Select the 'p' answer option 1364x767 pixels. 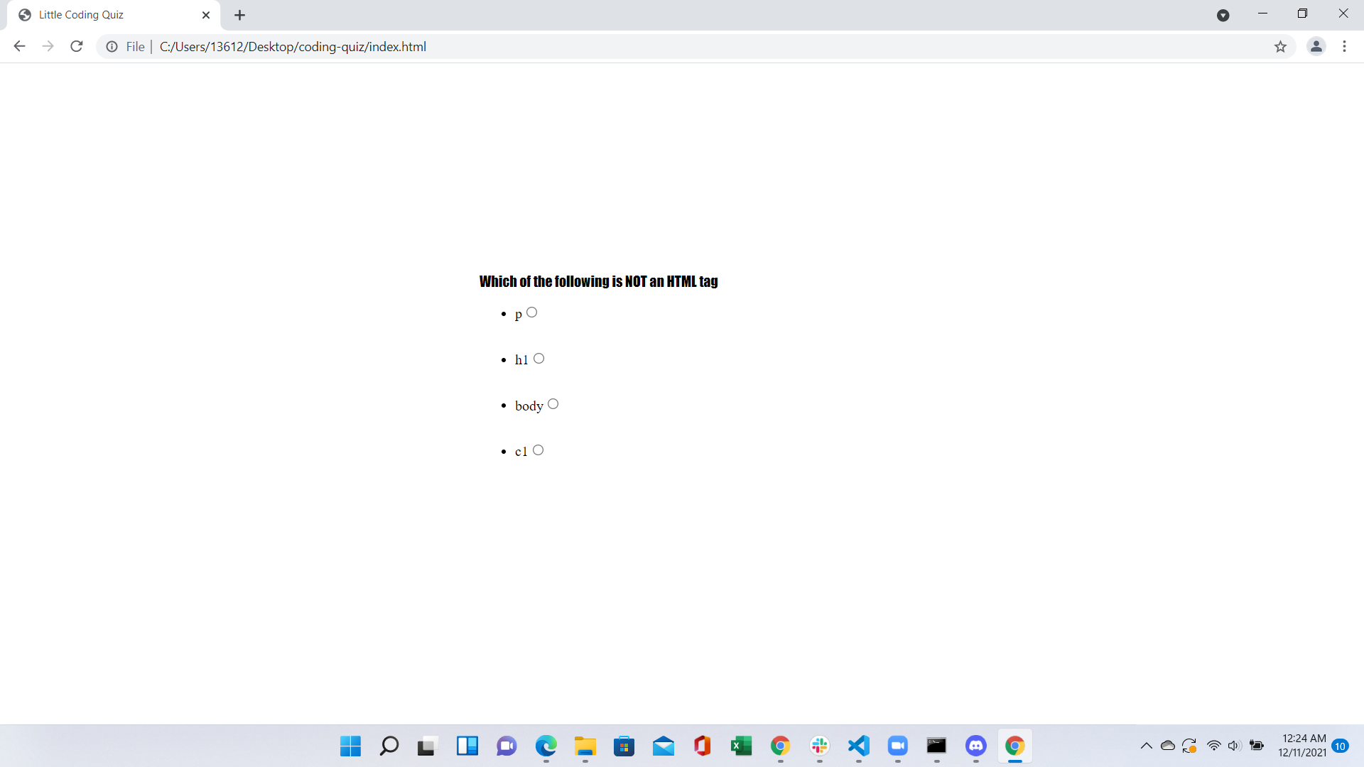pos(533,312)
